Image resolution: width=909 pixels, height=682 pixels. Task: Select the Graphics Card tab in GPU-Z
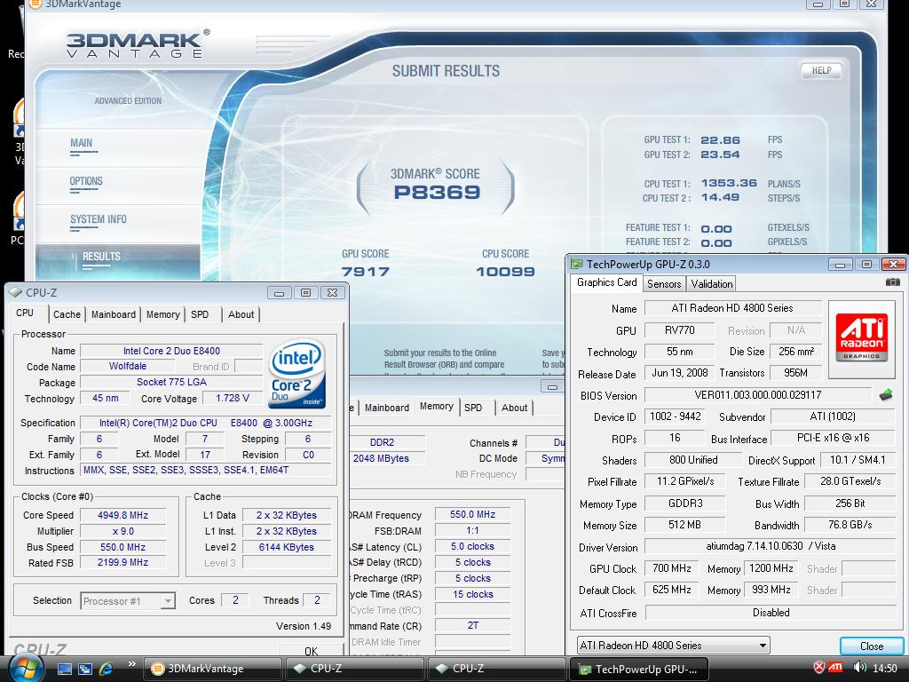(x=606, y=282)
